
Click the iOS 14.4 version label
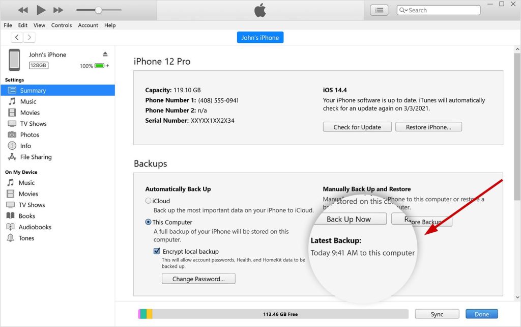click(335, 90)
